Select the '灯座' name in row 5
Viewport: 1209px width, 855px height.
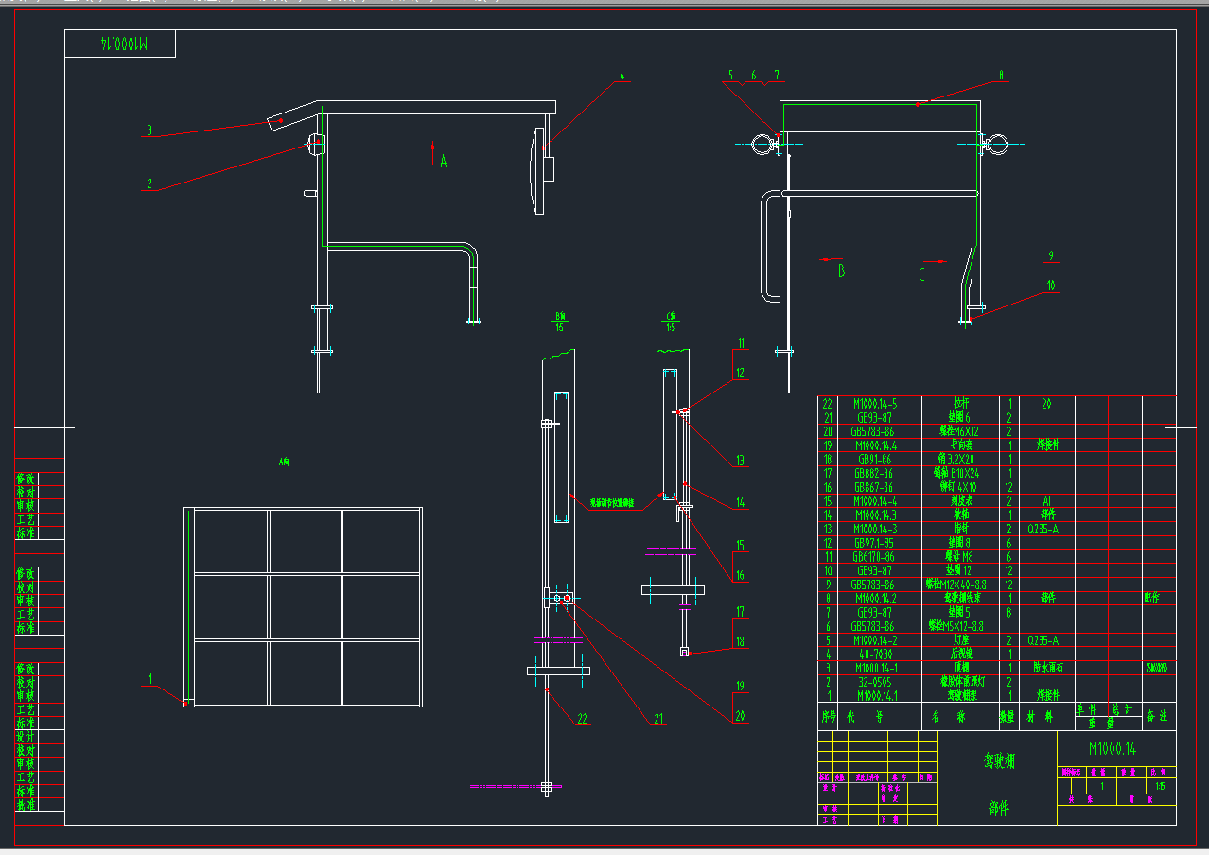pyautogui.click(x=960, y=640)
